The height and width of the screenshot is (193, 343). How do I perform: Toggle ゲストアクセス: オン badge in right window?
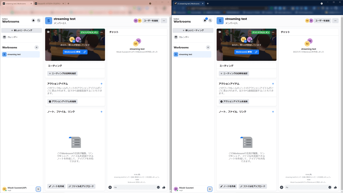261,32
